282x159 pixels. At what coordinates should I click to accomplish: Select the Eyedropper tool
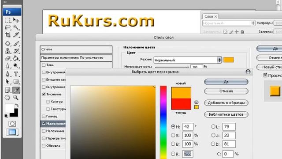[16, 90]
